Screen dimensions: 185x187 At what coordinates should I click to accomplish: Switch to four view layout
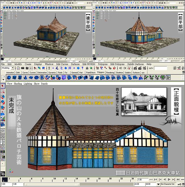(x=3, y=136)
